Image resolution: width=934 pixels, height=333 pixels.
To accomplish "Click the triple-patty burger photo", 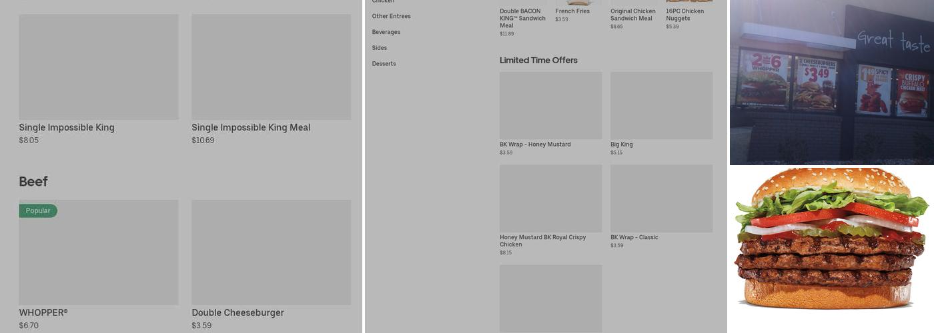I will 831,240.
